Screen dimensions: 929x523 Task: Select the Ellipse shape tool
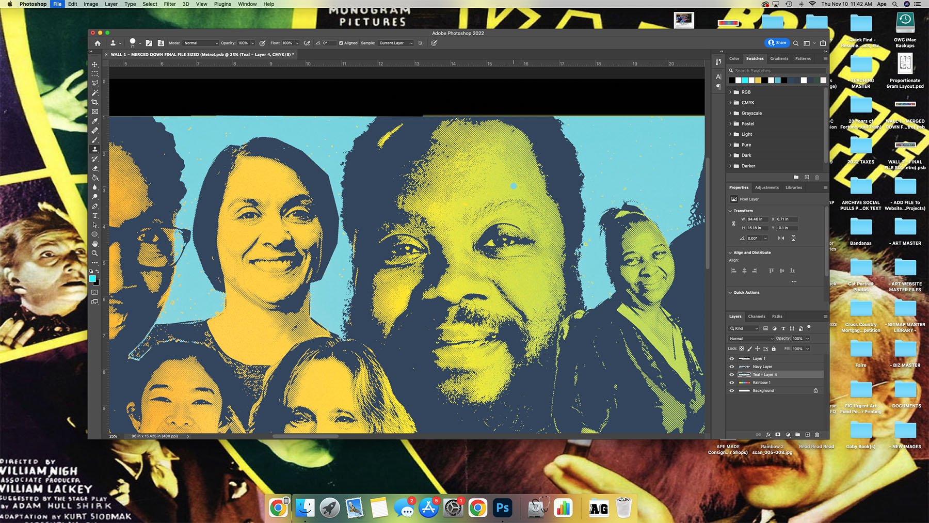pos(94,234)
